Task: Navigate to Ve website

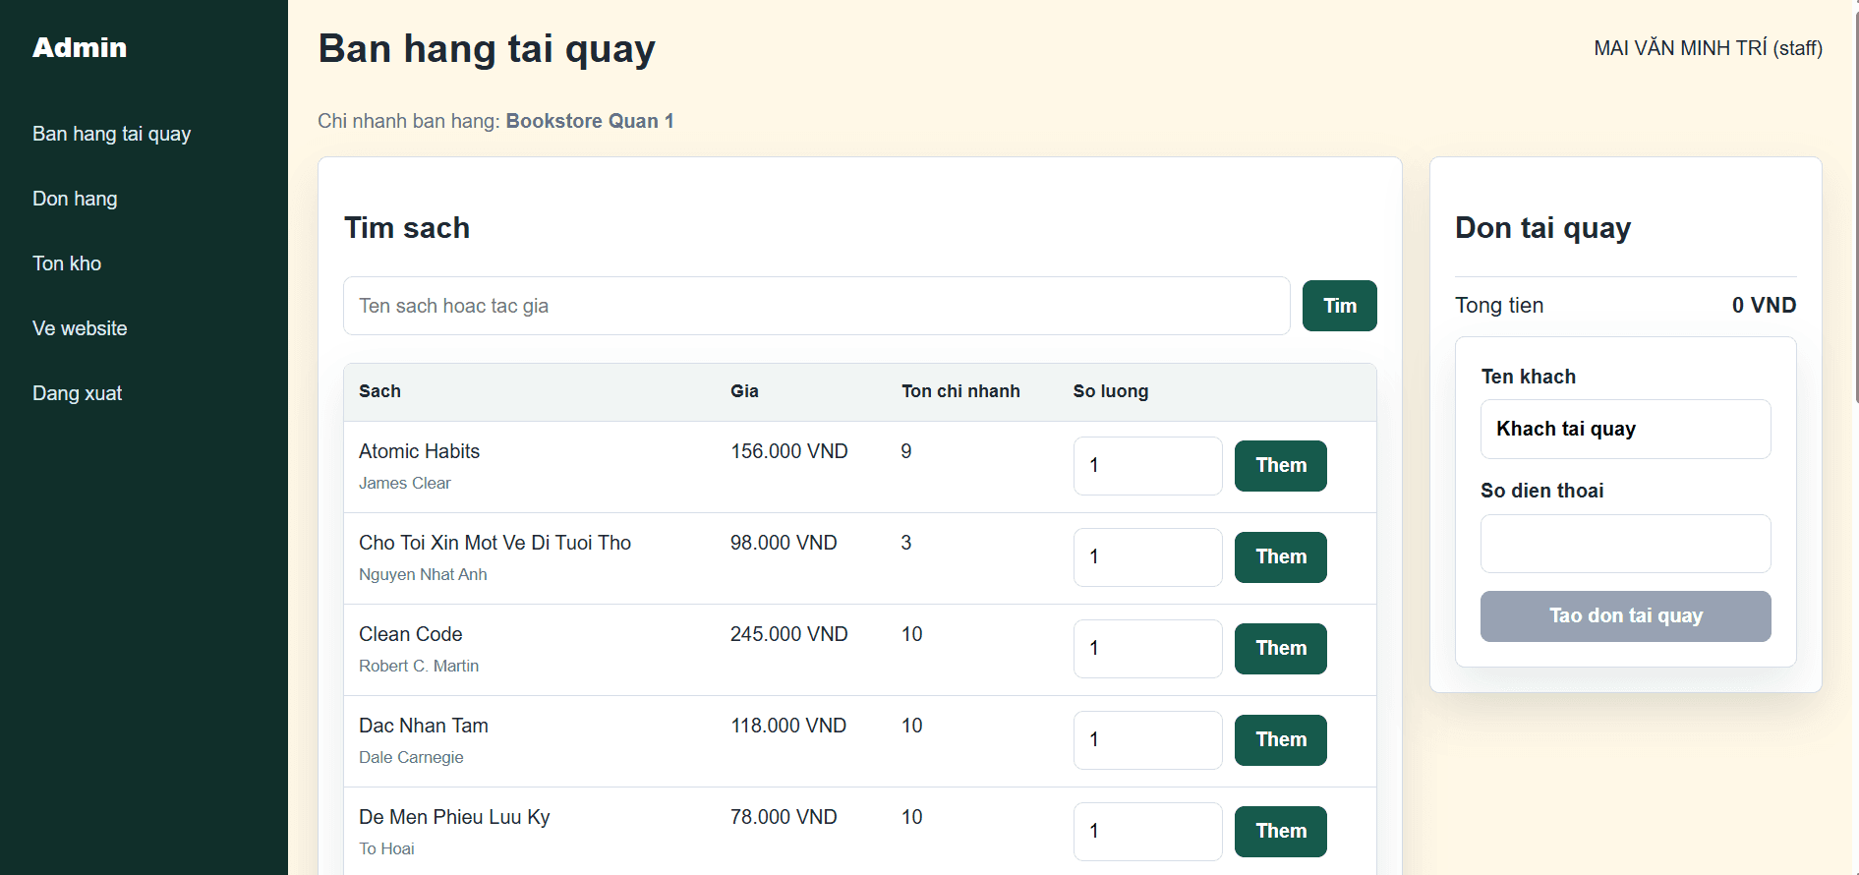Action: point(80,328)
